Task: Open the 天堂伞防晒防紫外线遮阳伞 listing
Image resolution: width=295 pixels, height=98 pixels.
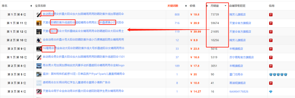Action: [x=83, y=23]
